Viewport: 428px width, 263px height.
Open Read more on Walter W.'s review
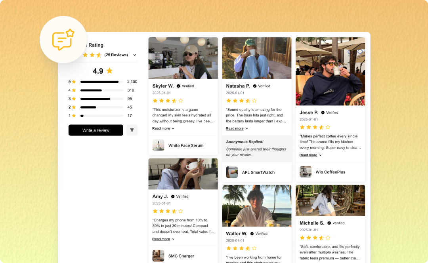point(234,262)
